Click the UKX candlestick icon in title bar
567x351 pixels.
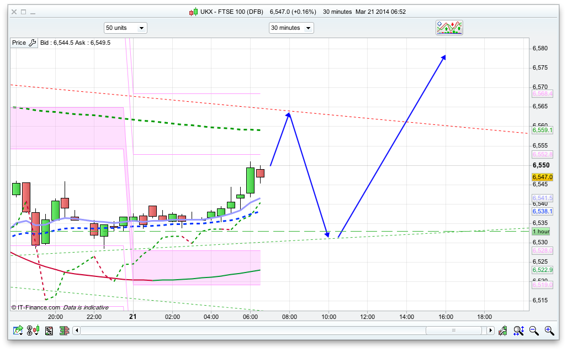(193, 12)
